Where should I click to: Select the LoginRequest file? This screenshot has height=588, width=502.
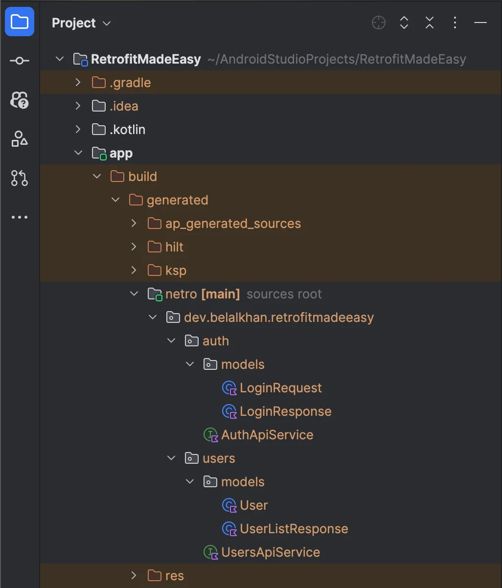pos(281,388)
